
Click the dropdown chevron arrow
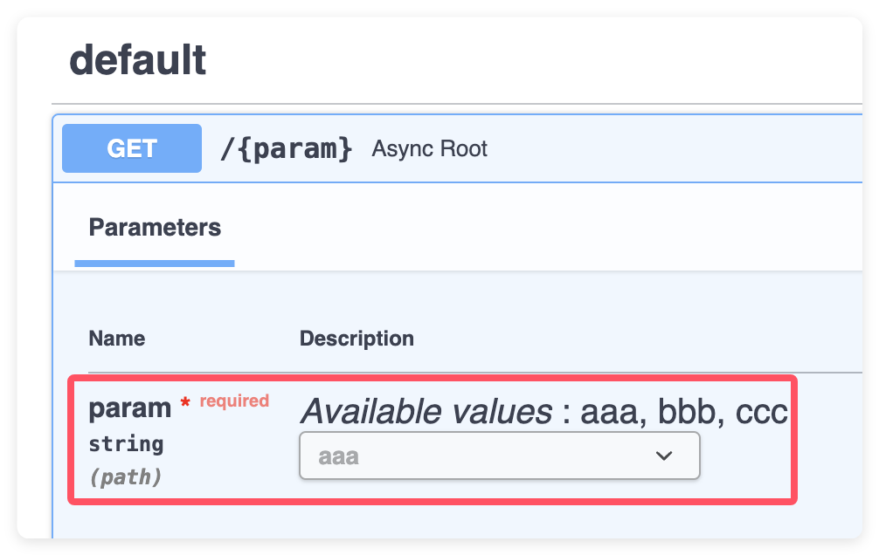663,456
